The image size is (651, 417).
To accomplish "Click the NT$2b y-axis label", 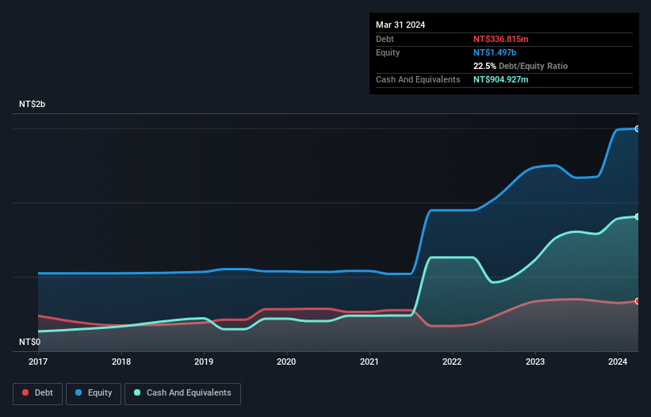I will pos(32,104).
